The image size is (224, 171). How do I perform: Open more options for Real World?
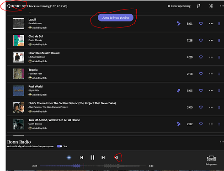pos(211,91)
